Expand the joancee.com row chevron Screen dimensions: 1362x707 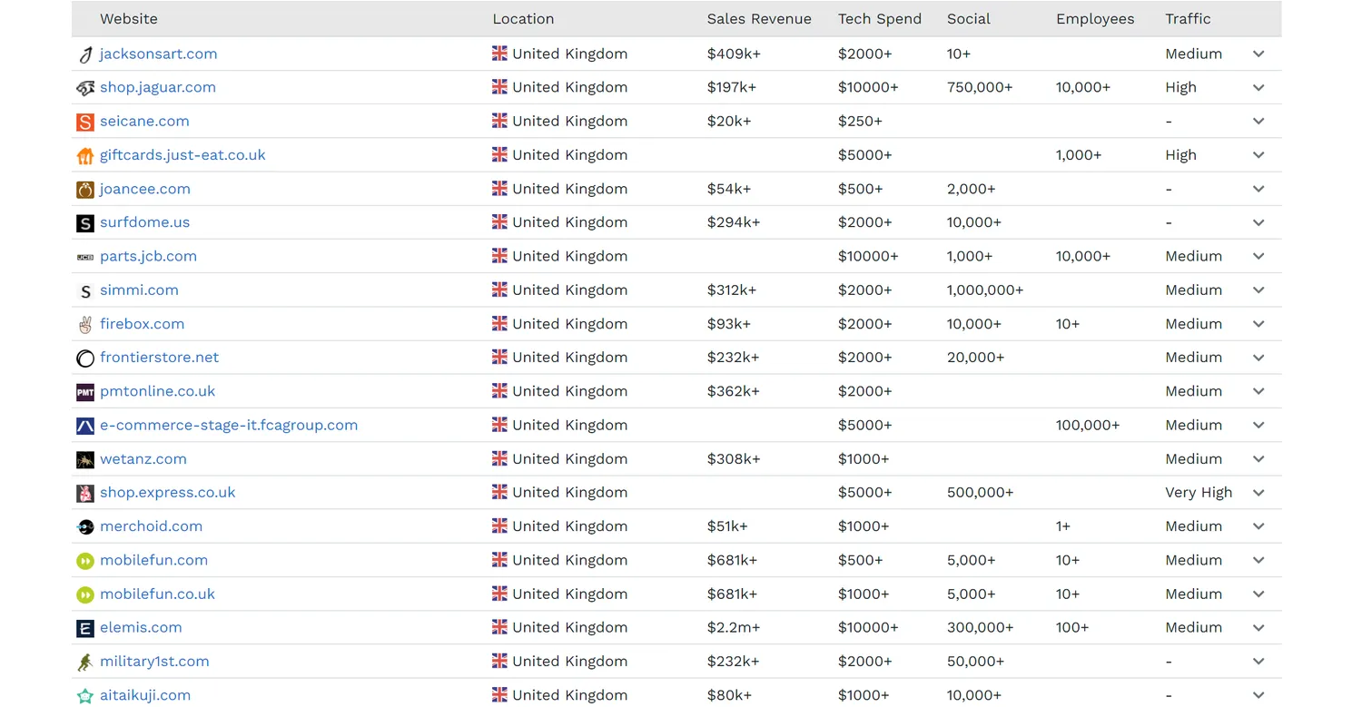(x=1258, y=189)
